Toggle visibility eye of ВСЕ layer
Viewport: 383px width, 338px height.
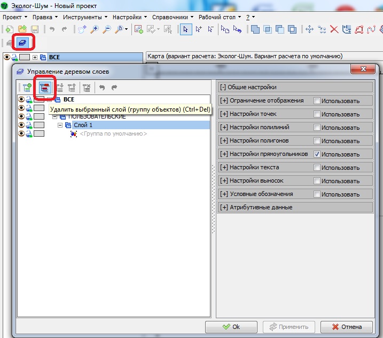pyautogui.click(x=21, y=99)
